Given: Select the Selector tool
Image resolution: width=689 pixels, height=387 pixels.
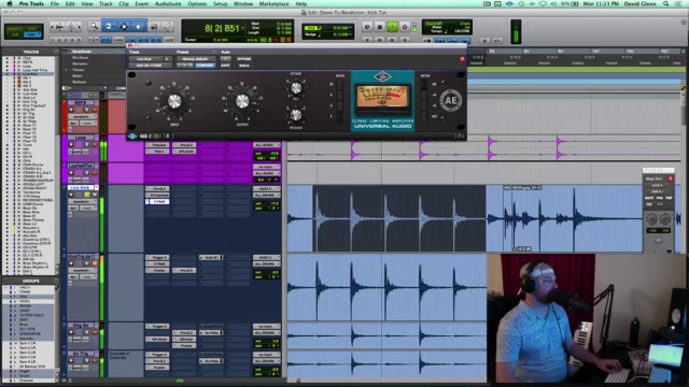Looking at the screenshot, I should point(123,26).
